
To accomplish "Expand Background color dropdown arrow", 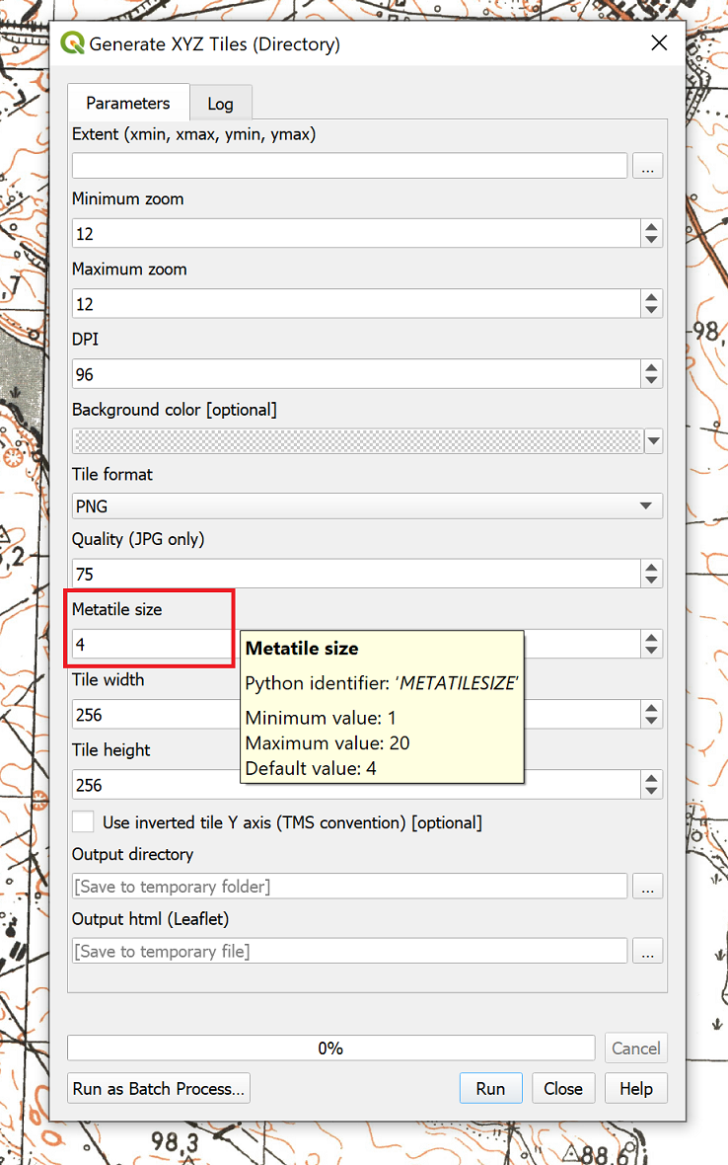I will coord(653,441).
